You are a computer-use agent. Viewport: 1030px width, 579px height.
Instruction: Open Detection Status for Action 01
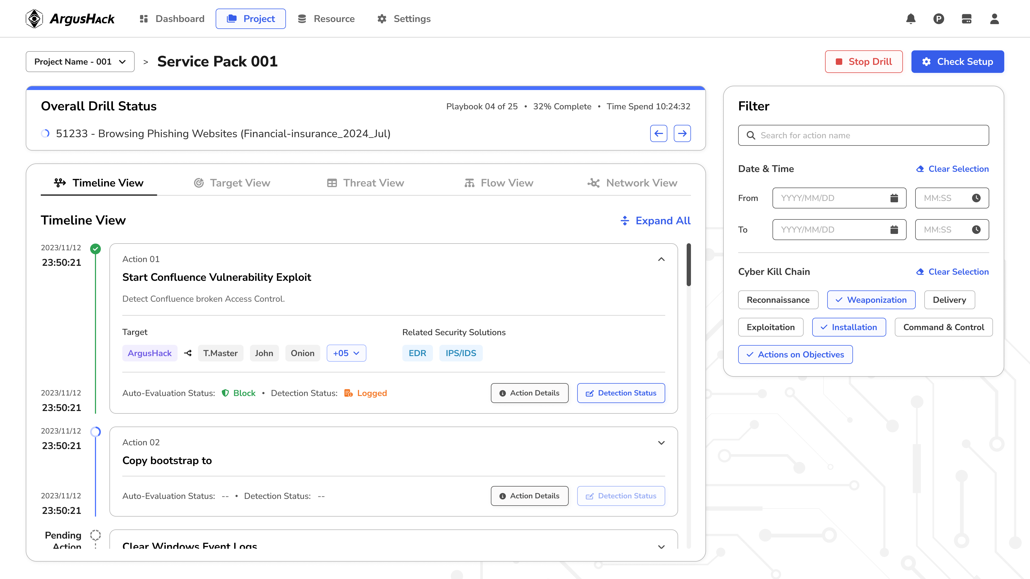click(x=621, y=393)
